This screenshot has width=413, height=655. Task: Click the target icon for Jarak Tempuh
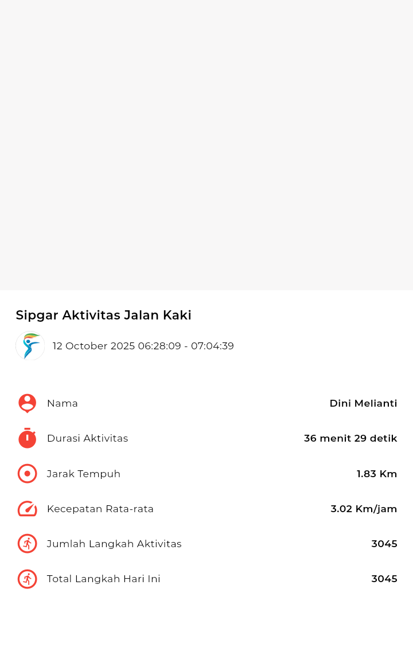pos(27,474)
